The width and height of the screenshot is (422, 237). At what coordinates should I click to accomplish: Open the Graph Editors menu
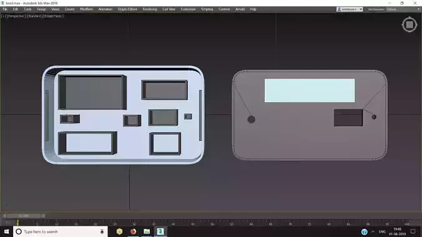127,9
